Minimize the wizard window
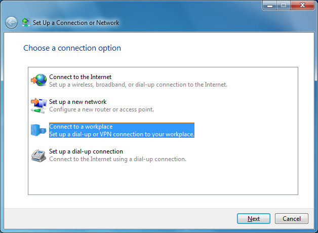Image resolution: width=318 pixels, height=233 pixels. [x=269, y=6]
